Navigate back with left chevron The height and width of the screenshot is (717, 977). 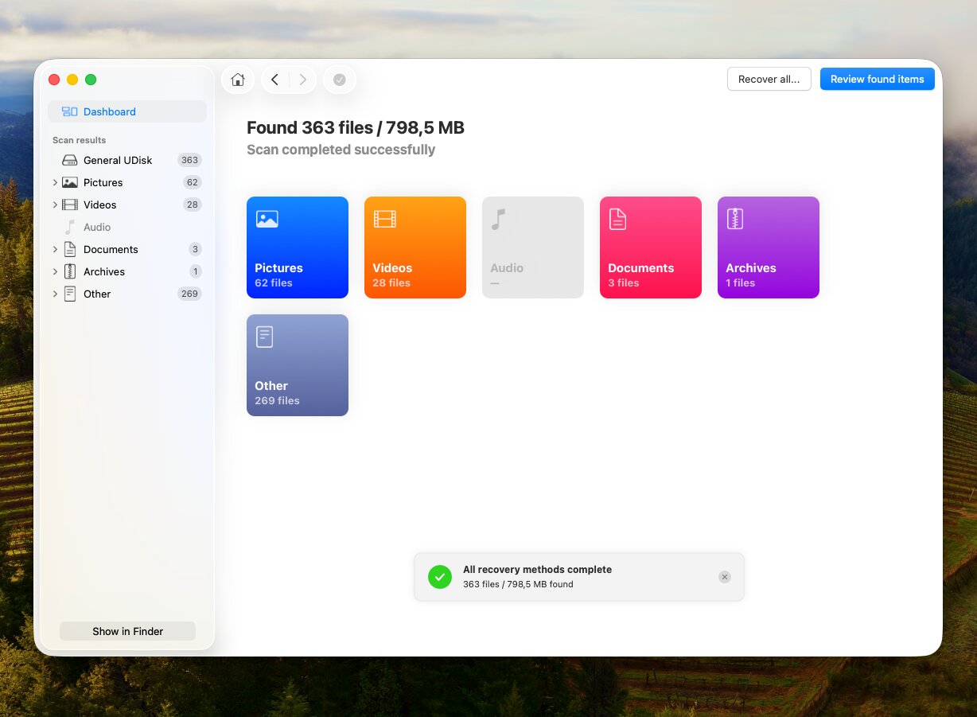274,80
